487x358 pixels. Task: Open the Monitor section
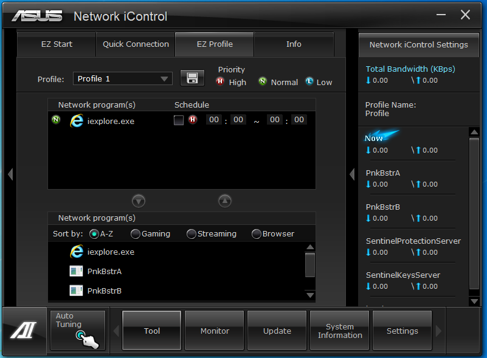pyautogui.click(x=215, y=331)
